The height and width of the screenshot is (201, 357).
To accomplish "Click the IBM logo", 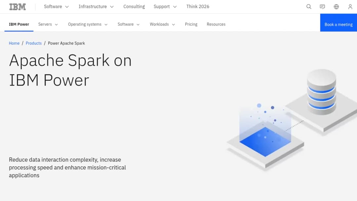I will tap(18, 7).
